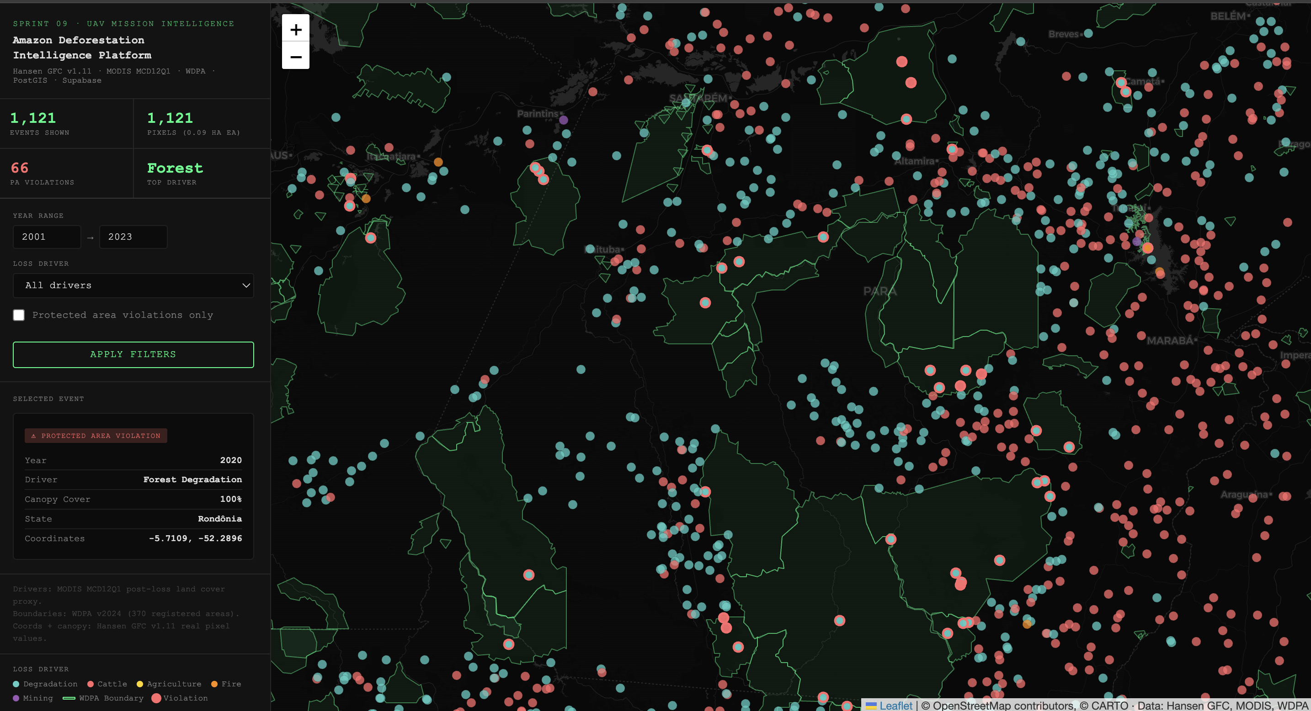Click the Rondônia state value
The width and height of the screenshot is (1311, 711).
pos(220,519)
